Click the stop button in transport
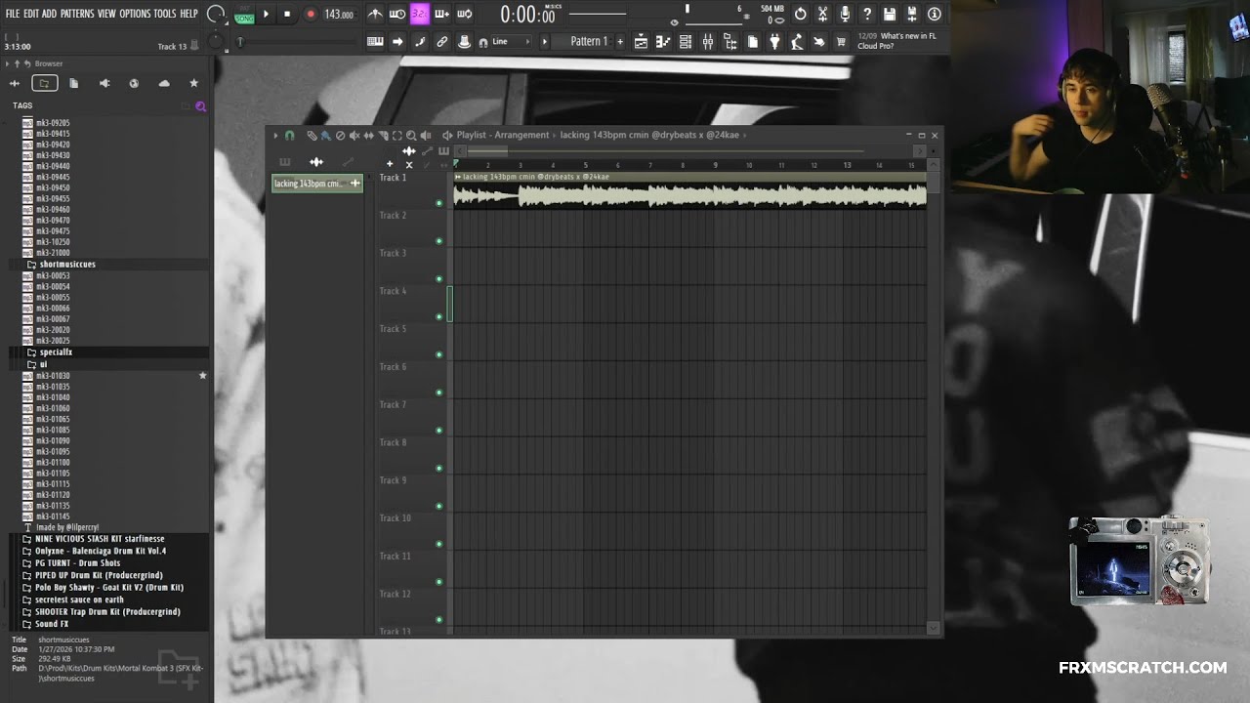This screenshot has height=703, width=1250. click(287, 14)
